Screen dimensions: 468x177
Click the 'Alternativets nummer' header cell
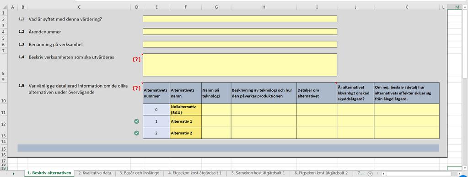click(x=156, y=93)
